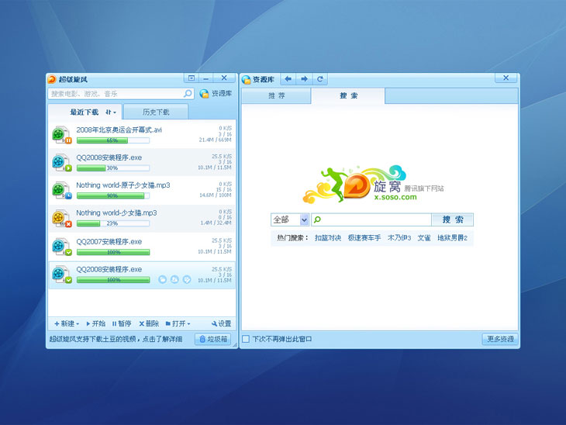Open hot search link 极速赛车手

(x=364, y=238)
